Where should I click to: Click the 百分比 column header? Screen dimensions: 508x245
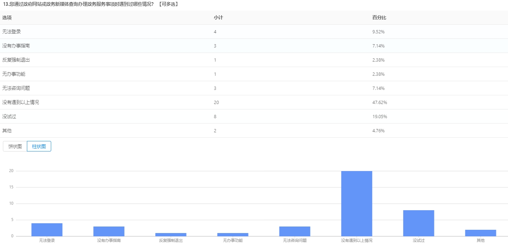pyautogui.click(x=377, y=18)
